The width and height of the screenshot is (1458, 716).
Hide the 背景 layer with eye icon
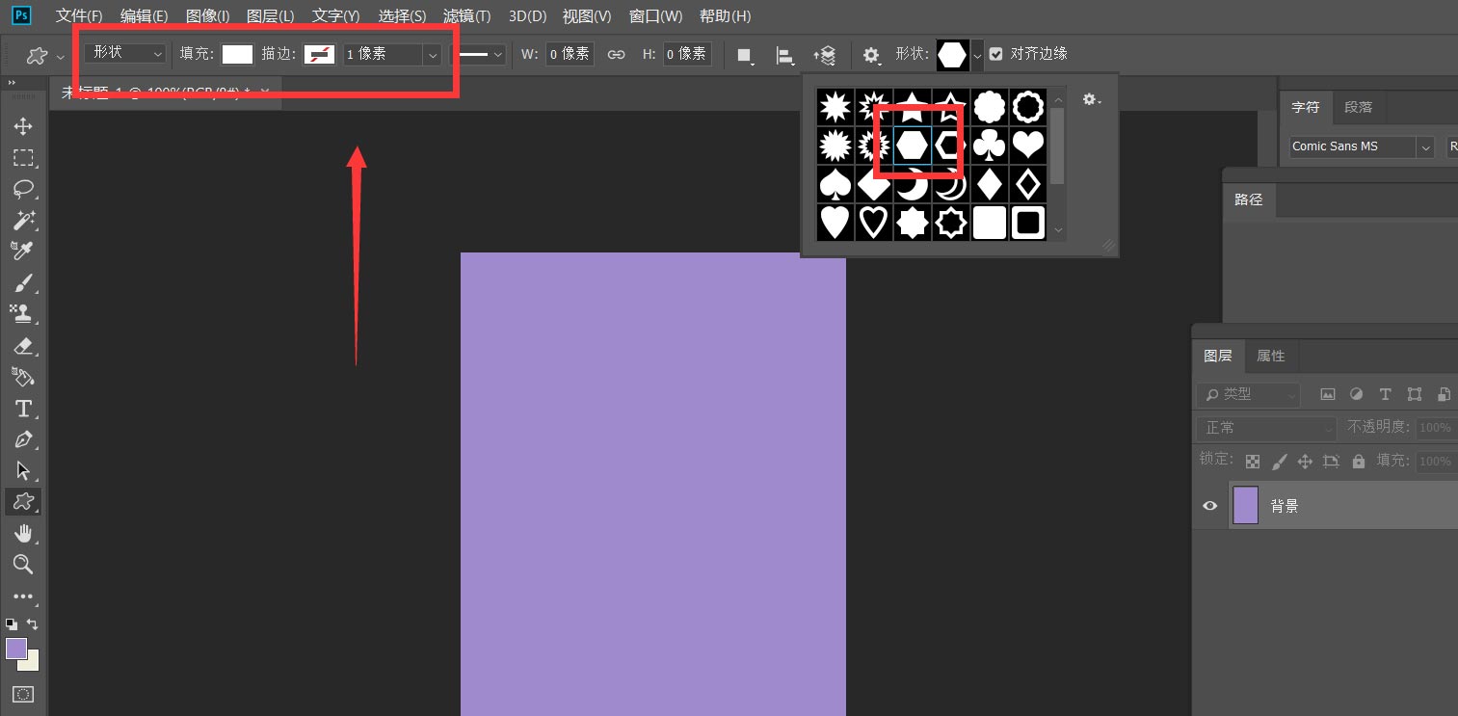coord(1209,506)
